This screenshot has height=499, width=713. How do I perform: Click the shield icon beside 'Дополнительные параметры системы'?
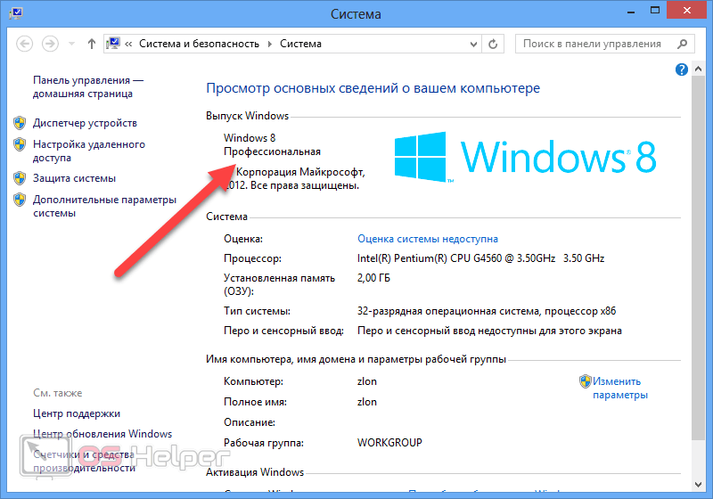[20, 200]
